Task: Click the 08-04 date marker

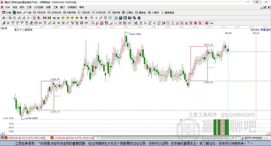Action: (x=228, y=33)
